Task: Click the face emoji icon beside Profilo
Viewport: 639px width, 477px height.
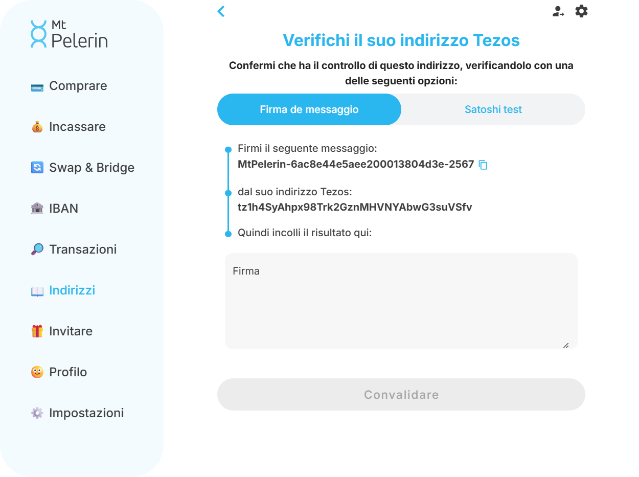Action: 37,372
